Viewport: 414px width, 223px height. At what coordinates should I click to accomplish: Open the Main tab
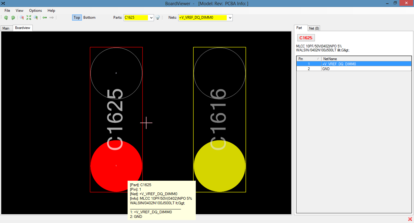pos(6,28)
